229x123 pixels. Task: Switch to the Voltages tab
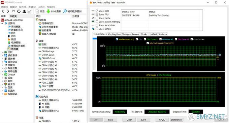[126, 34]
